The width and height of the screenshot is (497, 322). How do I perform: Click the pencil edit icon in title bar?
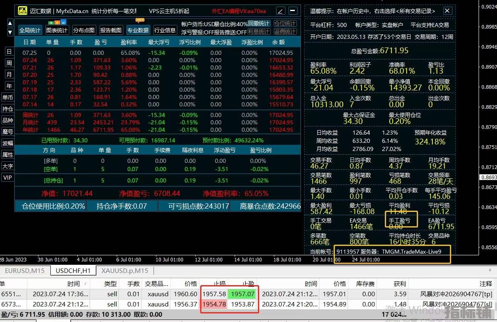click(280, 11)
